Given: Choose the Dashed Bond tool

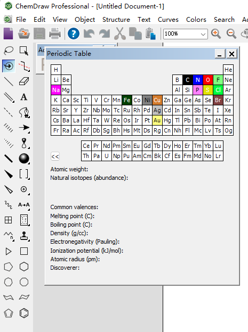Looking at the screenshot, I should tap(9, 112).
